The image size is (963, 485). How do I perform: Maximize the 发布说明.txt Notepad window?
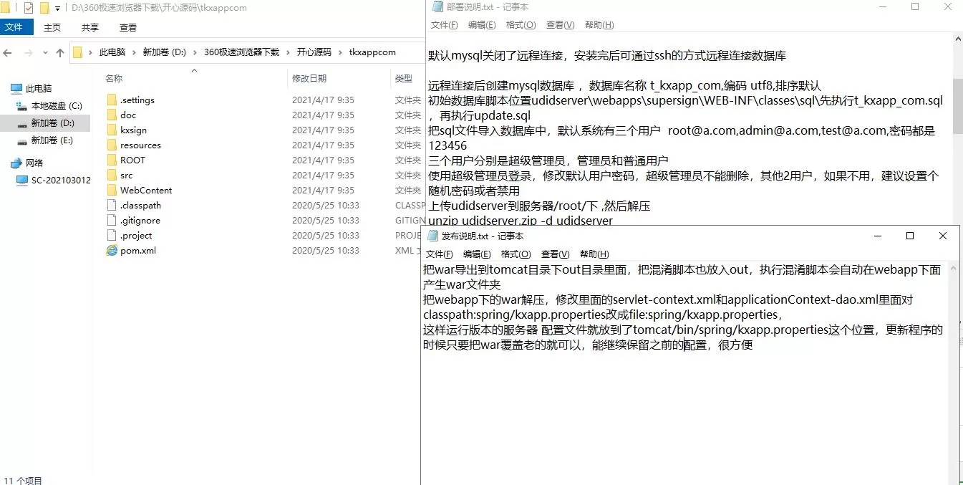910,236
